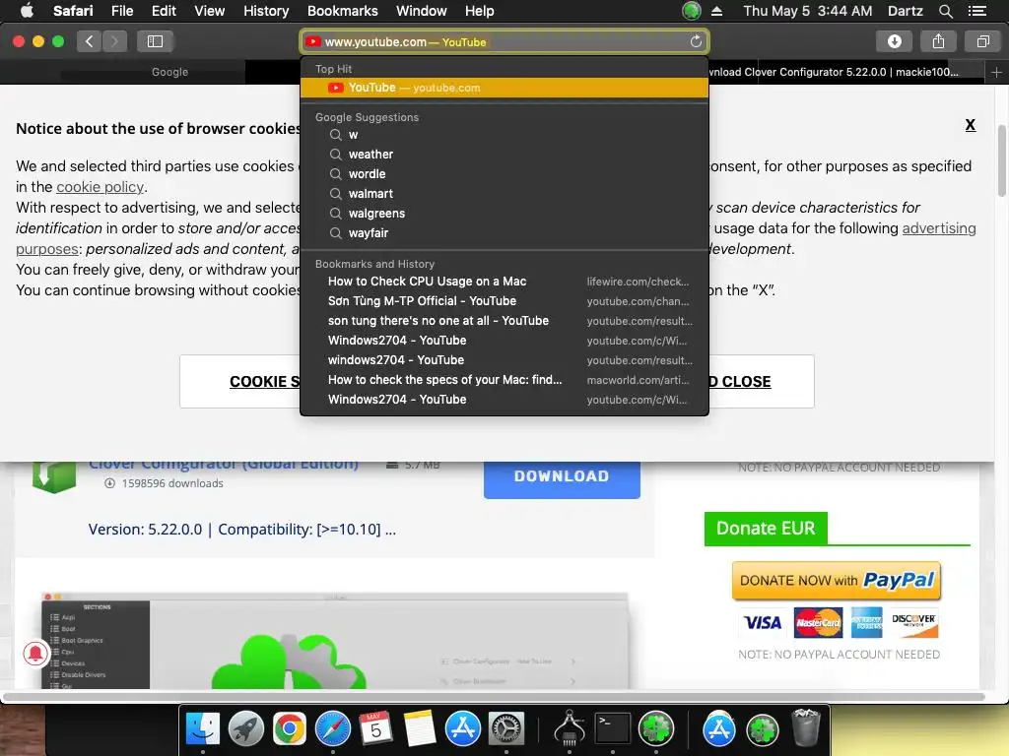Choose the single letter 'w' suggestion
The height and width of the screenshot is (756, 1009).
(504, 135)
